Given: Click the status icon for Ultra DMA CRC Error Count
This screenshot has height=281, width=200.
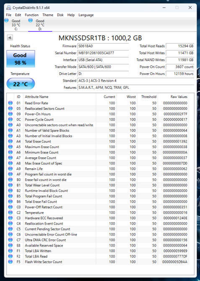Looking at the screenshot, I should 10,240.
